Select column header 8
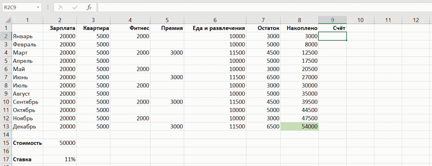This screenshot has width=432, height=166. tap(300, 20)
